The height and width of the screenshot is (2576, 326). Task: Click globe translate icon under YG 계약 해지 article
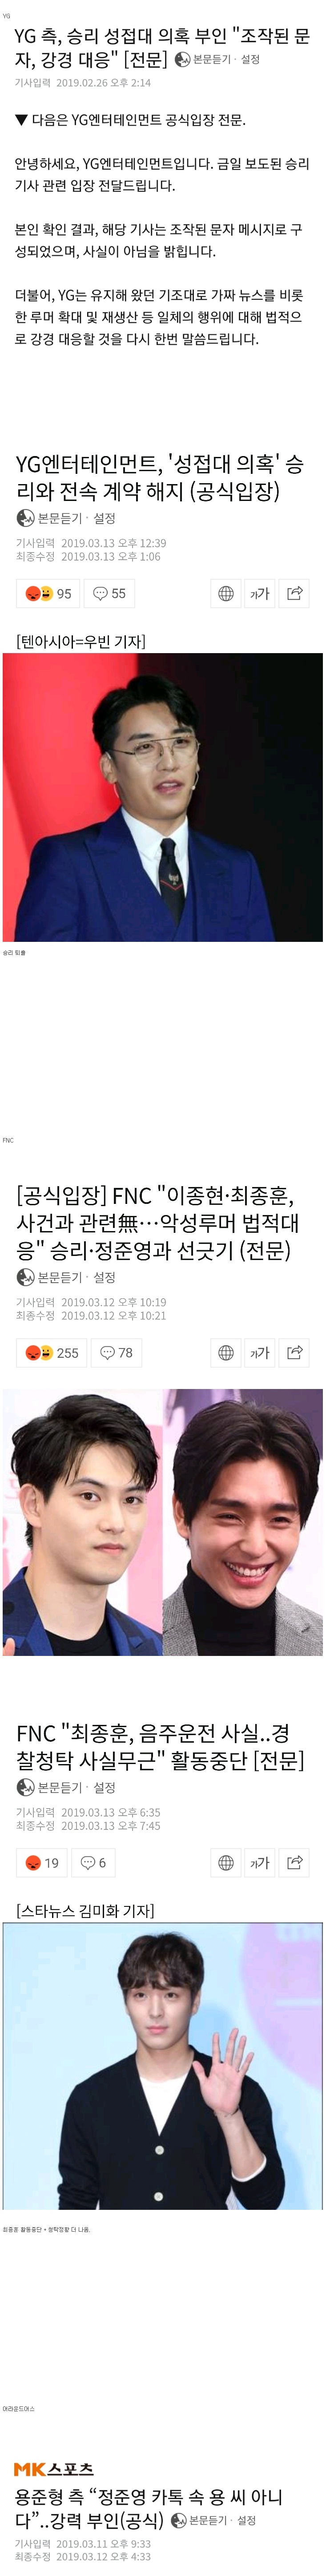pos(226,593)
